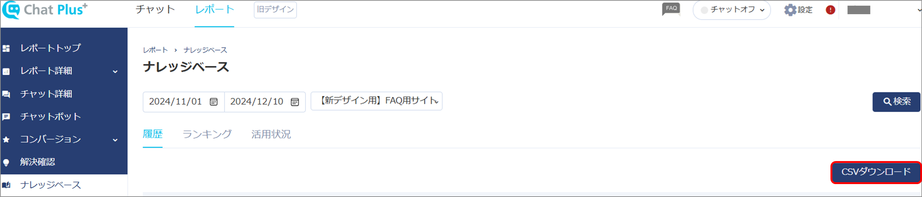Open calendar picker for start date 2024/11/01
This screenshot has height=197, width=922.
pos(214,102)
